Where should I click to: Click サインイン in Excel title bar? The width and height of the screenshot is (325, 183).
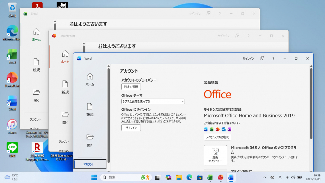pos(195,14)
